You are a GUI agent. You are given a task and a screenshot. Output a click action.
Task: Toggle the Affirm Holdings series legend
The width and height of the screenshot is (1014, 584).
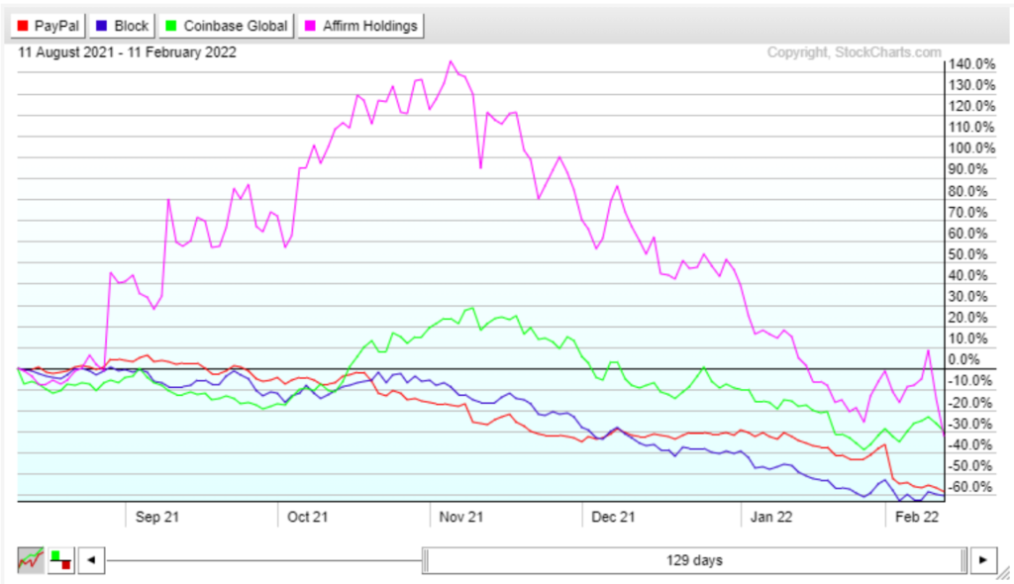(360, 25)
